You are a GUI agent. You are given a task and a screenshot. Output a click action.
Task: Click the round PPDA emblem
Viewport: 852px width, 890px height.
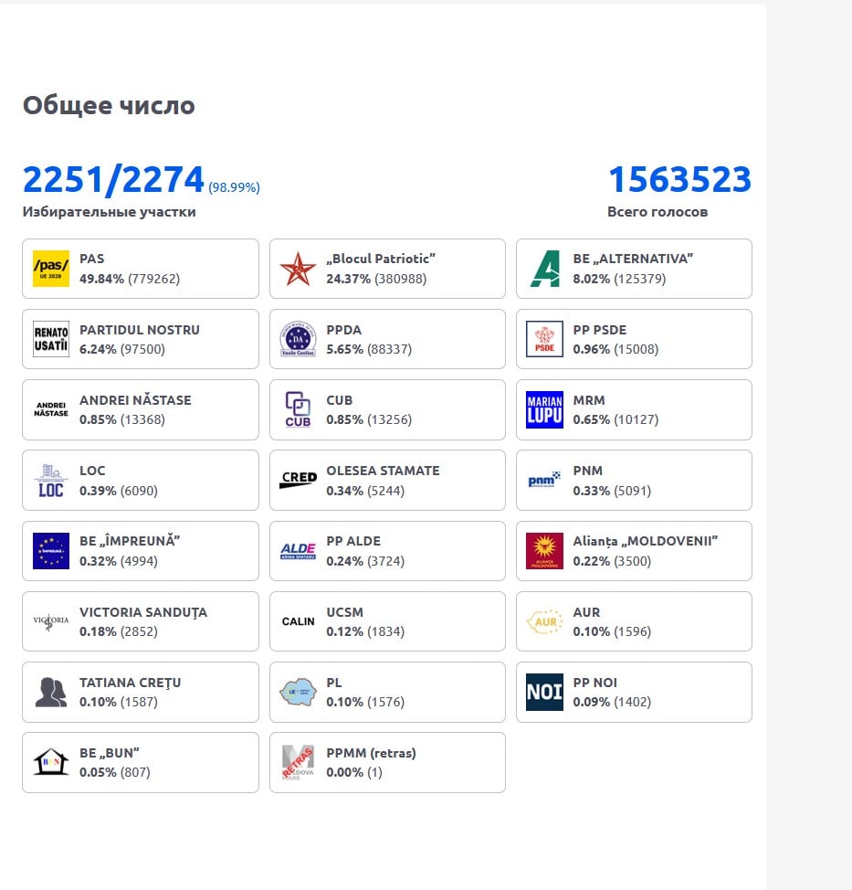tap(298, 339)
